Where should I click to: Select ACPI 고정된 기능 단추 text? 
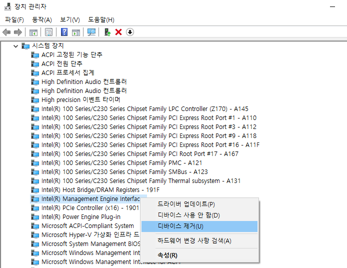pos(72,55)
